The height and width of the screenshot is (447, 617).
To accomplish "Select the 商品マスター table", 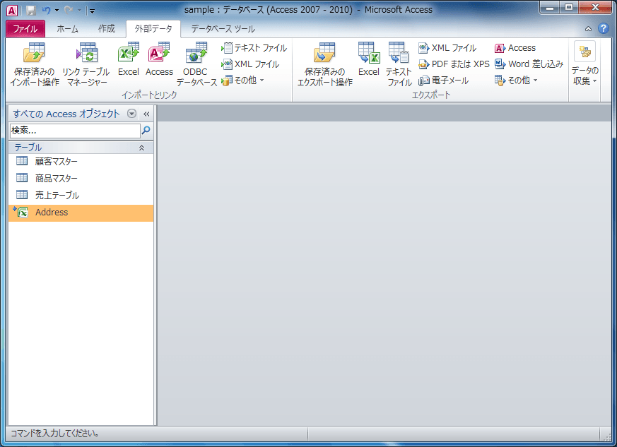I will (81, 178).
